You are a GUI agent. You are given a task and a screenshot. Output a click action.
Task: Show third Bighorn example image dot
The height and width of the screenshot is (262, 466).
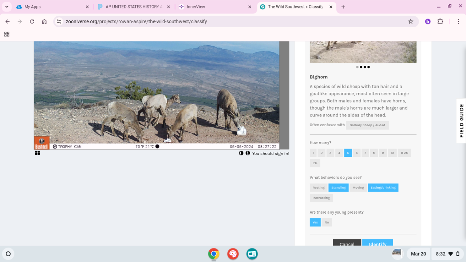pyautogui.click(x=365, y=67)
